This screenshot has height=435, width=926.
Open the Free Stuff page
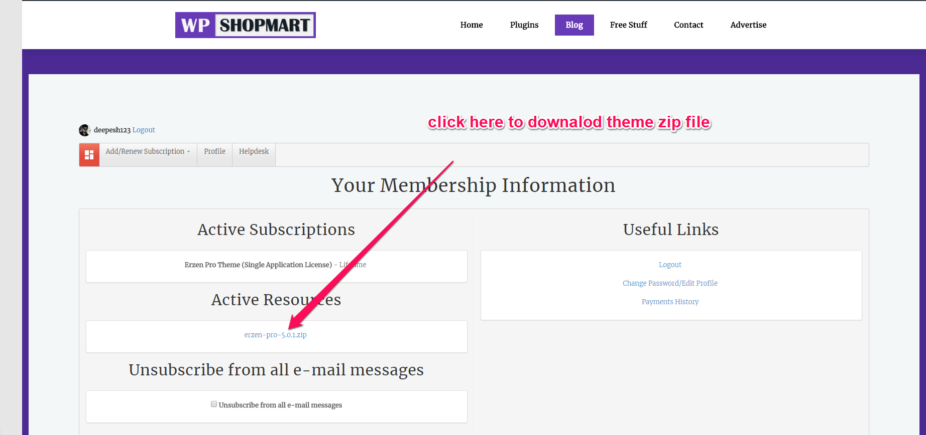pos(628,25)
